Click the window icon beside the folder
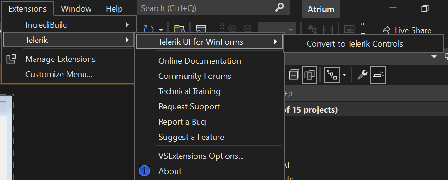Screen dimensions: 448x180 click(200, 29)
